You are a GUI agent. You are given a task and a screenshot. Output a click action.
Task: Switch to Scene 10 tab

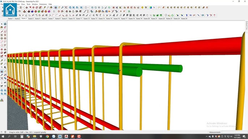[x=72, y=19]
